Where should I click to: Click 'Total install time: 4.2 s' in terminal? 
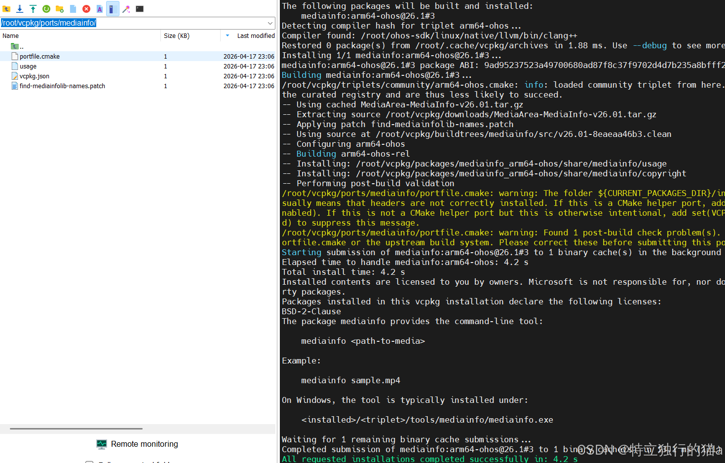[343, 272]
